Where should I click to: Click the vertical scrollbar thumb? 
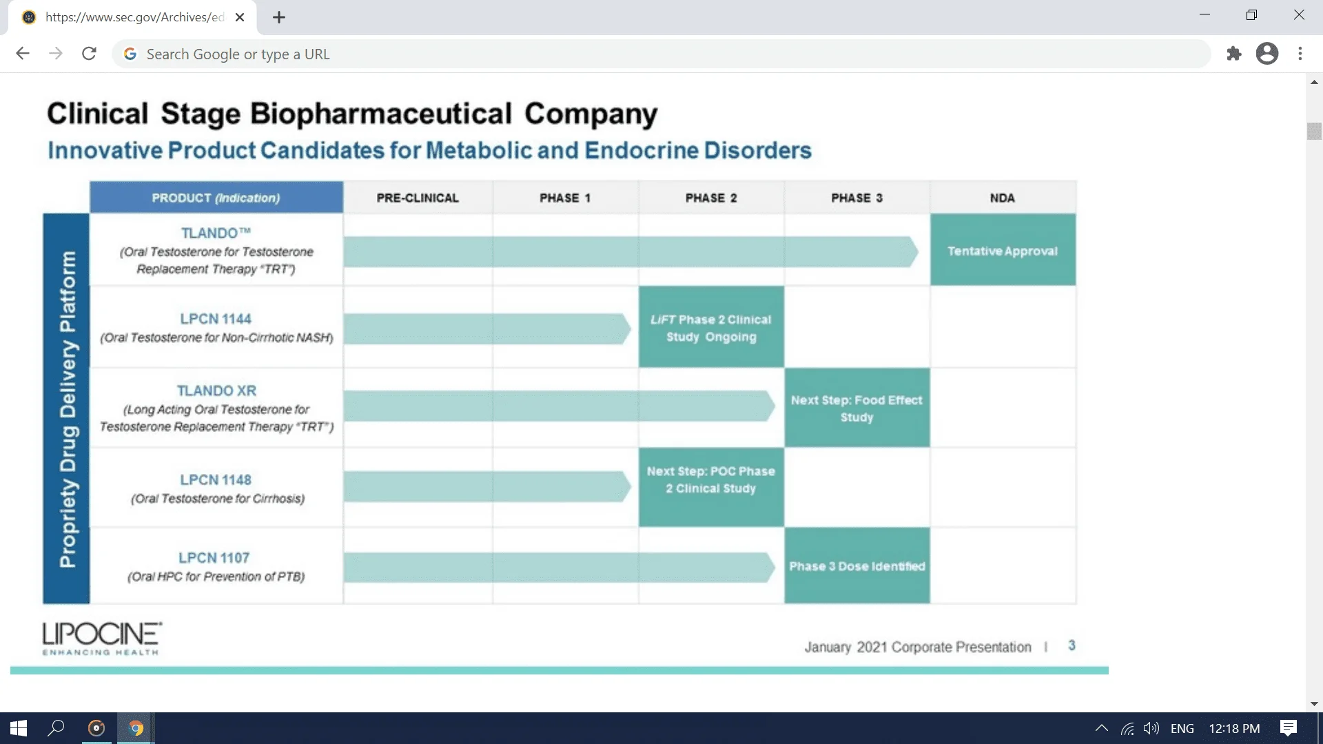coord(1314,131)
